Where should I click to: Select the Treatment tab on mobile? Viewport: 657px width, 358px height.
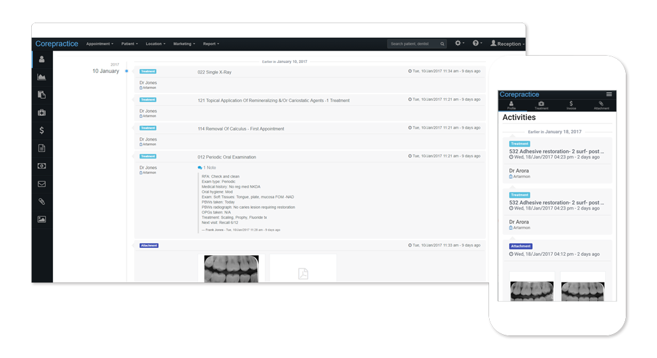[542, 105]
